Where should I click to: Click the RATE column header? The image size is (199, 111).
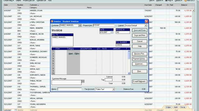tap(104, 49)
